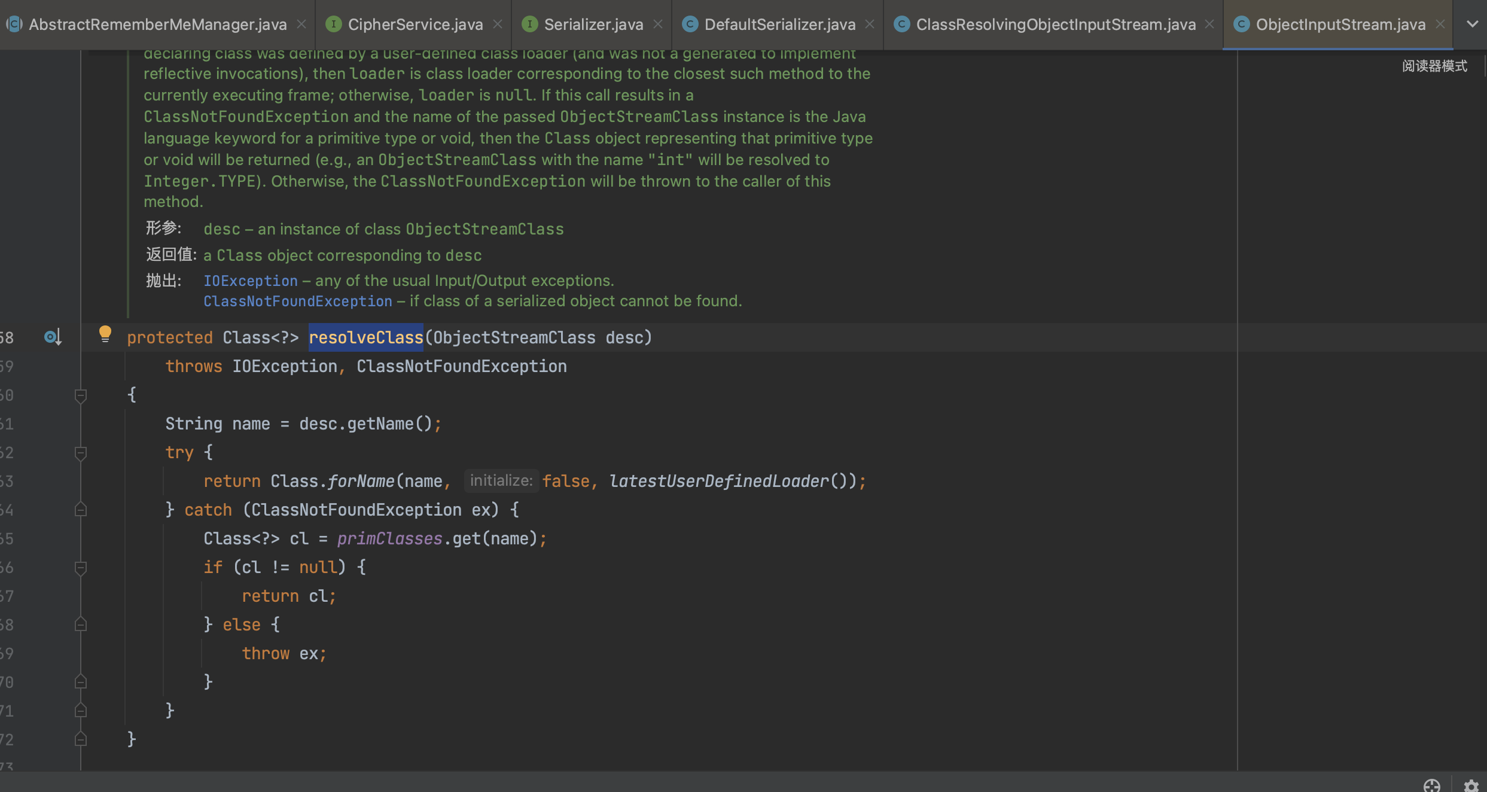Click fold end marker after throw ex
The image size is (1487, 792).
click(x=81, y=682)
